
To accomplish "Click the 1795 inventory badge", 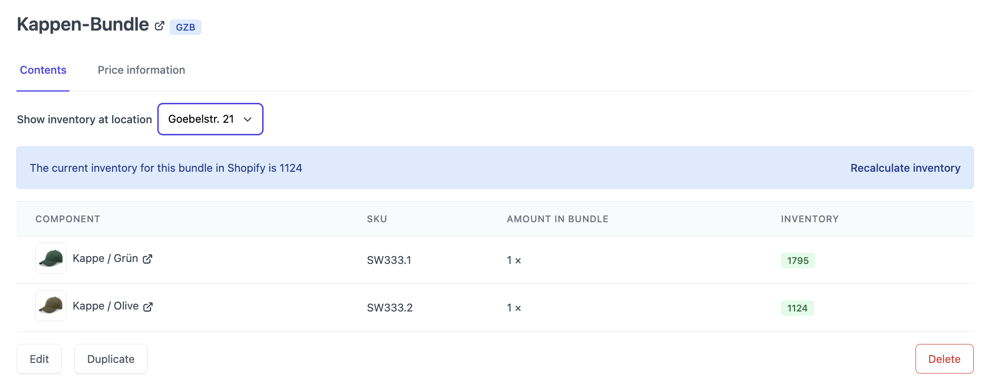I will [798, 261].
